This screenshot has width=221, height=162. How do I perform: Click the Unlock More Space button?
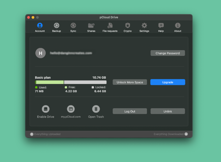pyautogui.click(x=130, y=82)
